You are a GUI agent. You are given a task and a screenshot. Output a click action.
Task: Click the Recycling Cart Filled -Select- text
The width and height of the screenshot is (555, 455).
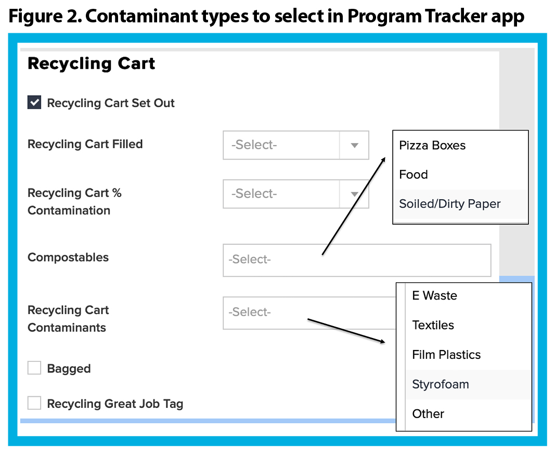coord(254,145)
